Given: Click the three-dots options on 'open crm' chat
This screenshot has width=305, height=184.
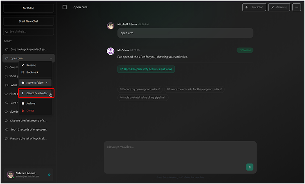Looking at the screenshot, I should pyautogui.click(x=51, y=58).
